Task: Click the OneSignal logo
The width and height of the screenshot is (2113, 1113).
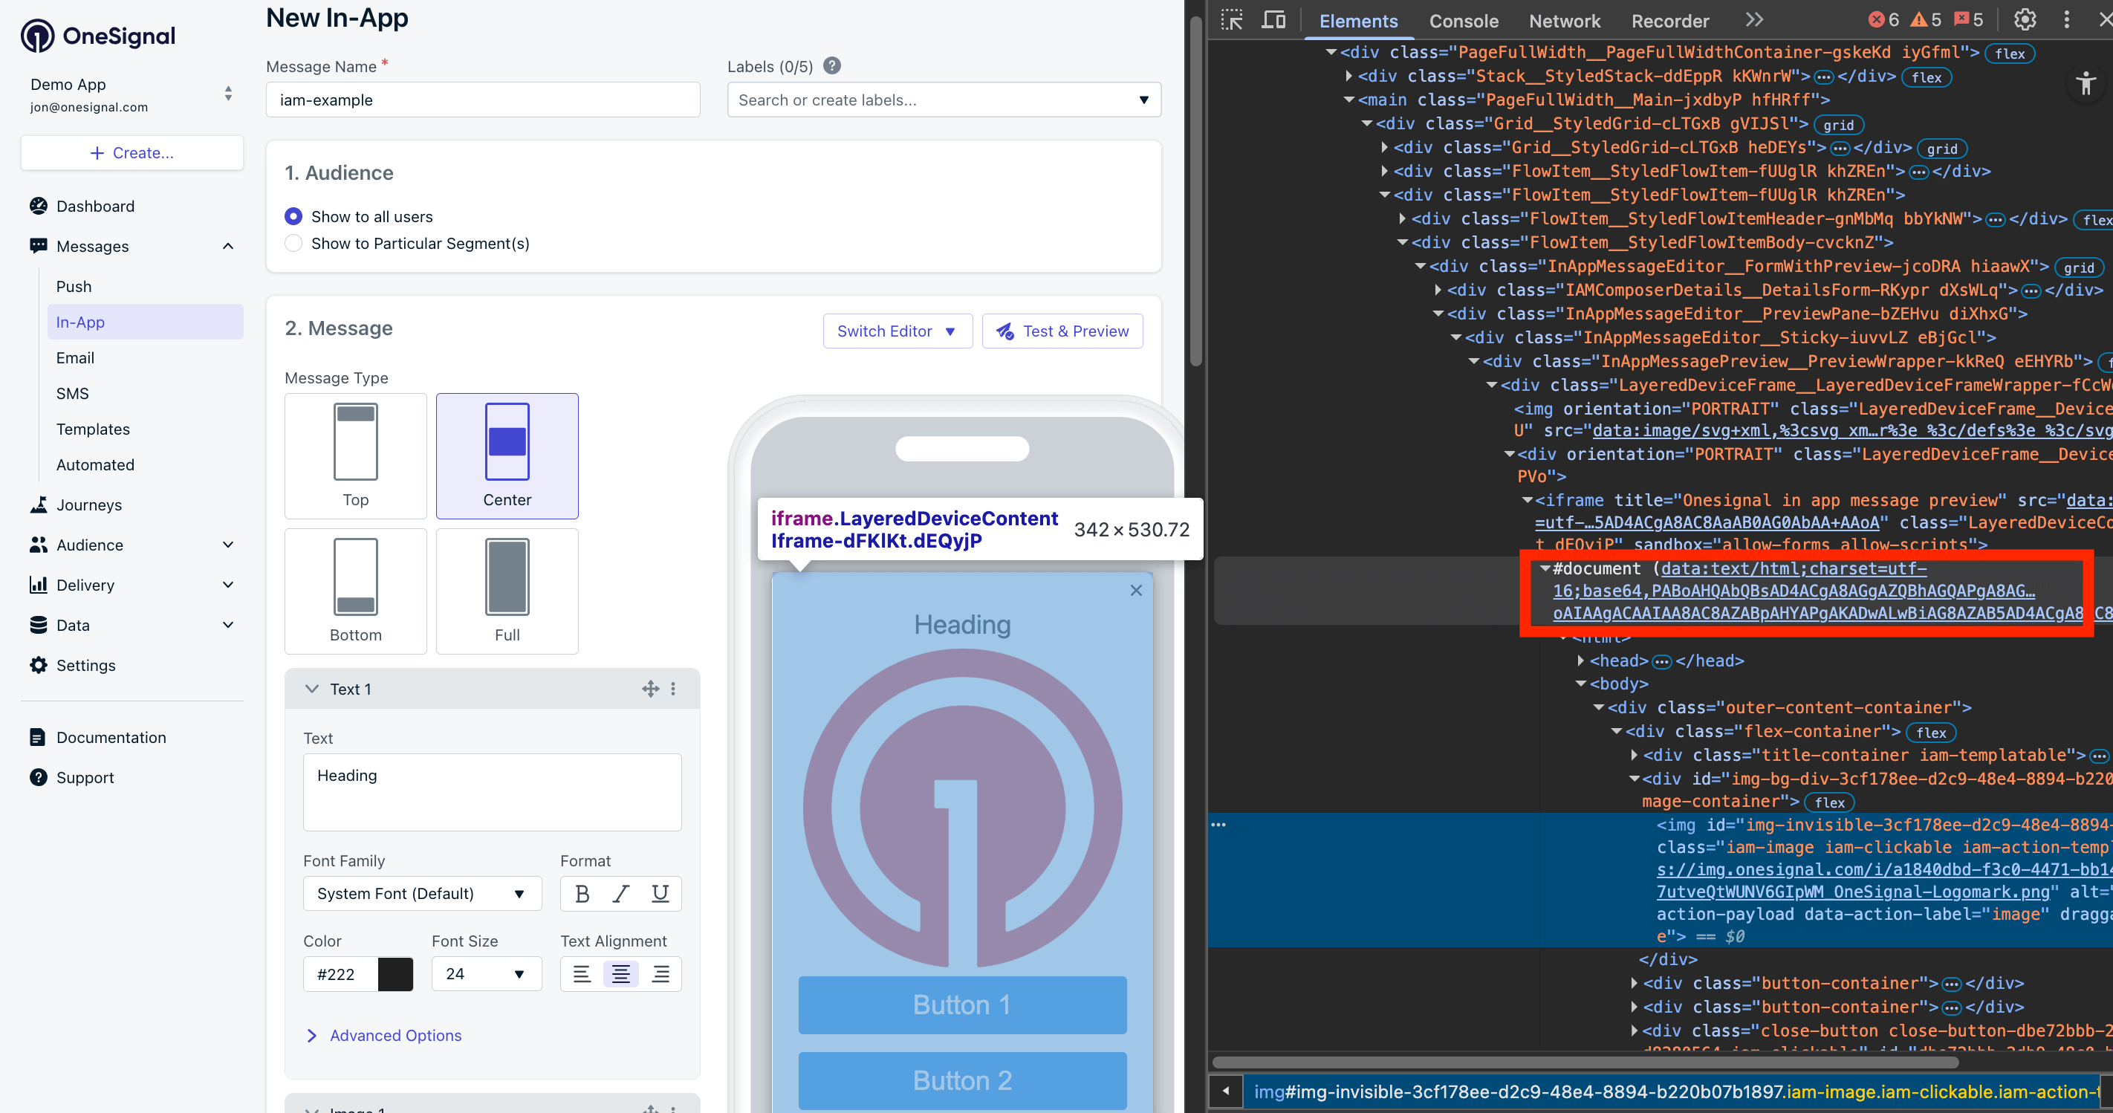Action: click(x=98, y=35)
